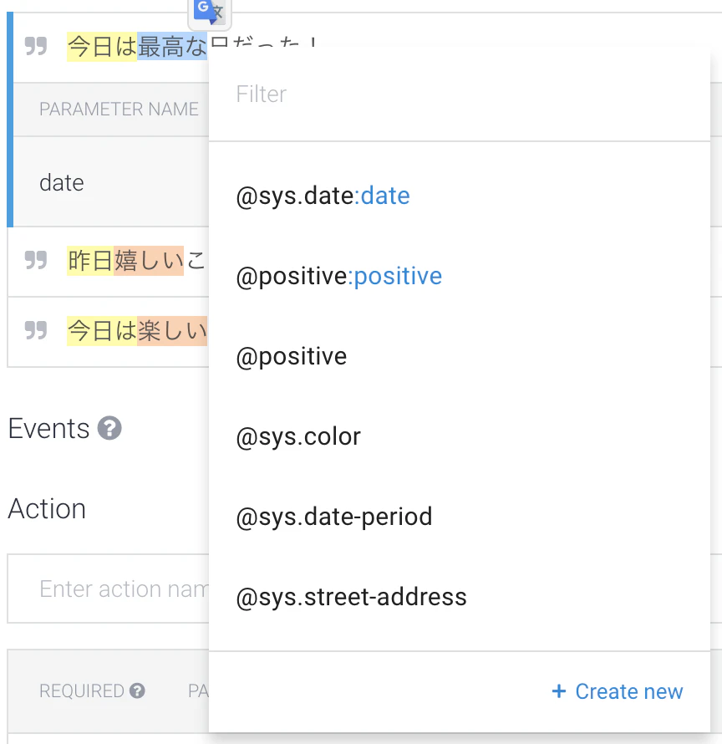Click quote icon beside 今日は最高な phrase
The height and width of the screenshot is (744, 722).
click(36, 46)
